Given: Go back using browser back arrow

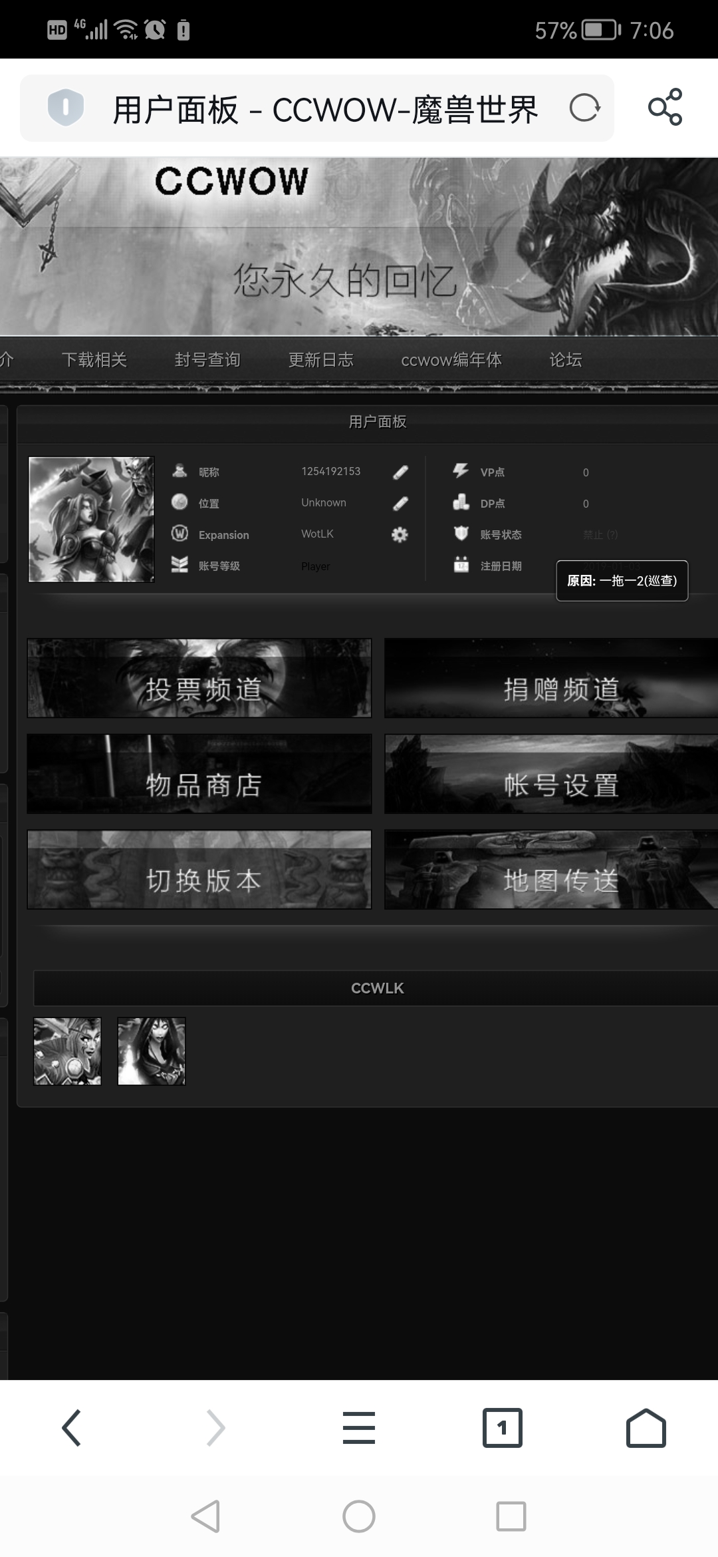Looking at the screenshot, I should click(72, 1428).
